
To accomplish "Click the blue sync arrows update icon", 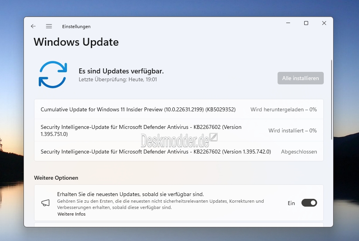I will pos(53,75).
